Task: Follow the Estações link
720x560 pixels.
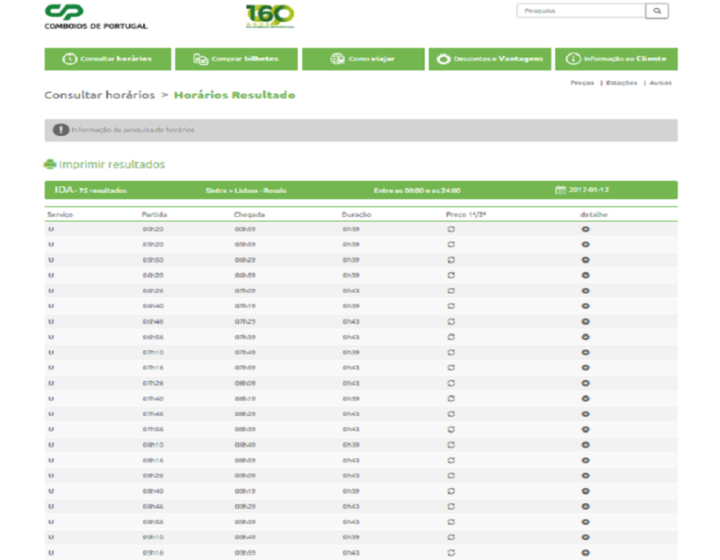Action: [x=622, y=83]
